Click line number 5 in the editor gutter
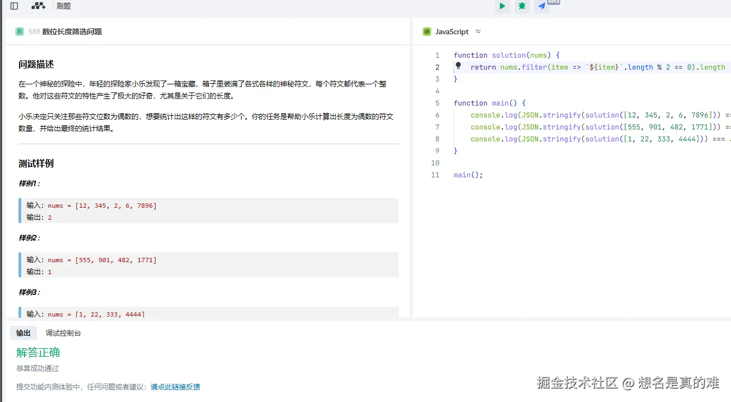731x402 pixels. click(438, 103)
